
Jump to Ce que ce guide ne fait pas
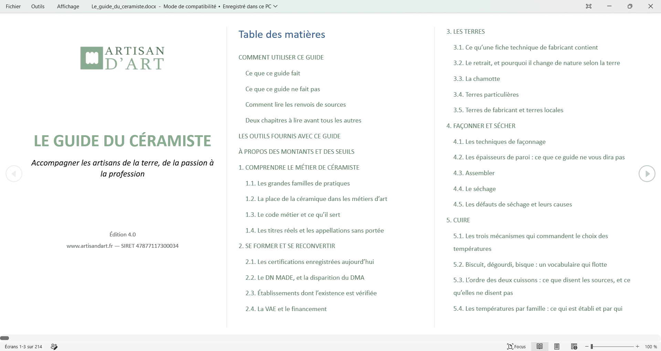(283, 89)
